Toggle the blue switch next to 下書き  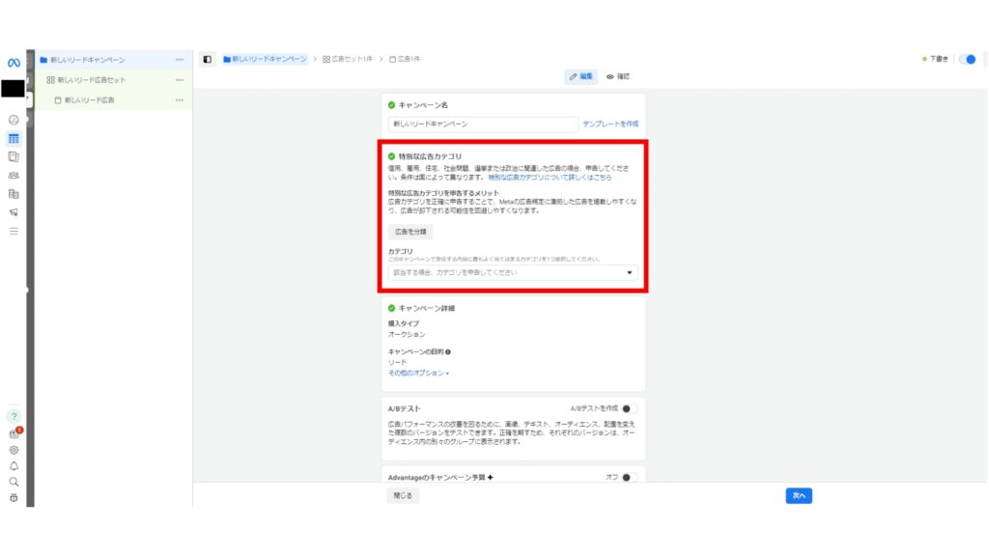(967, 58)
